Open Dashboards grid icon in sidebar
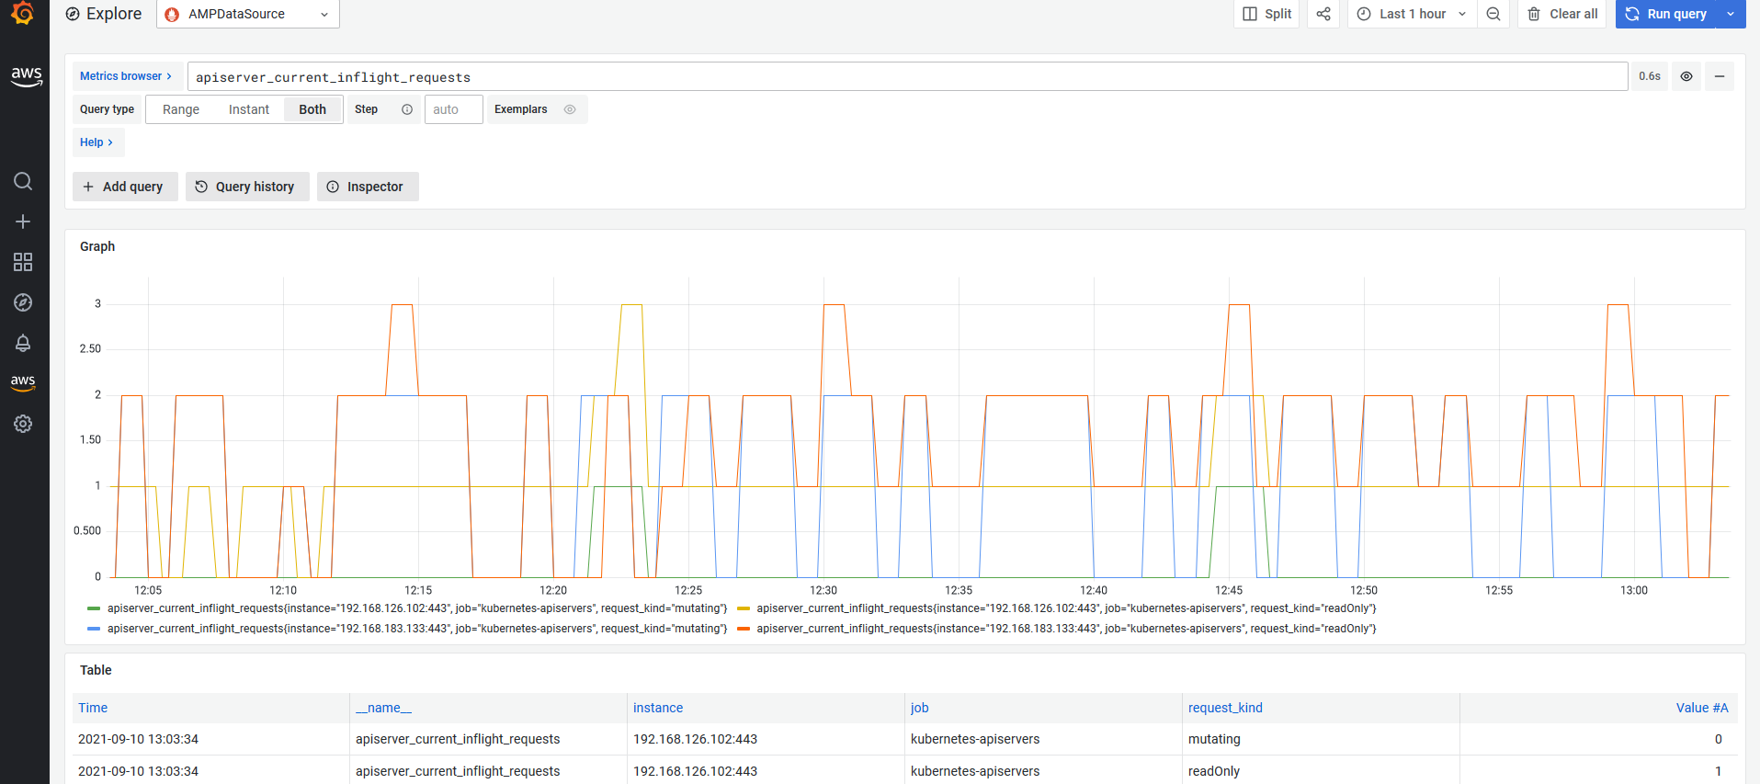Image resolution: width=1760 pixels, height=784 pixels. point(23,262)
